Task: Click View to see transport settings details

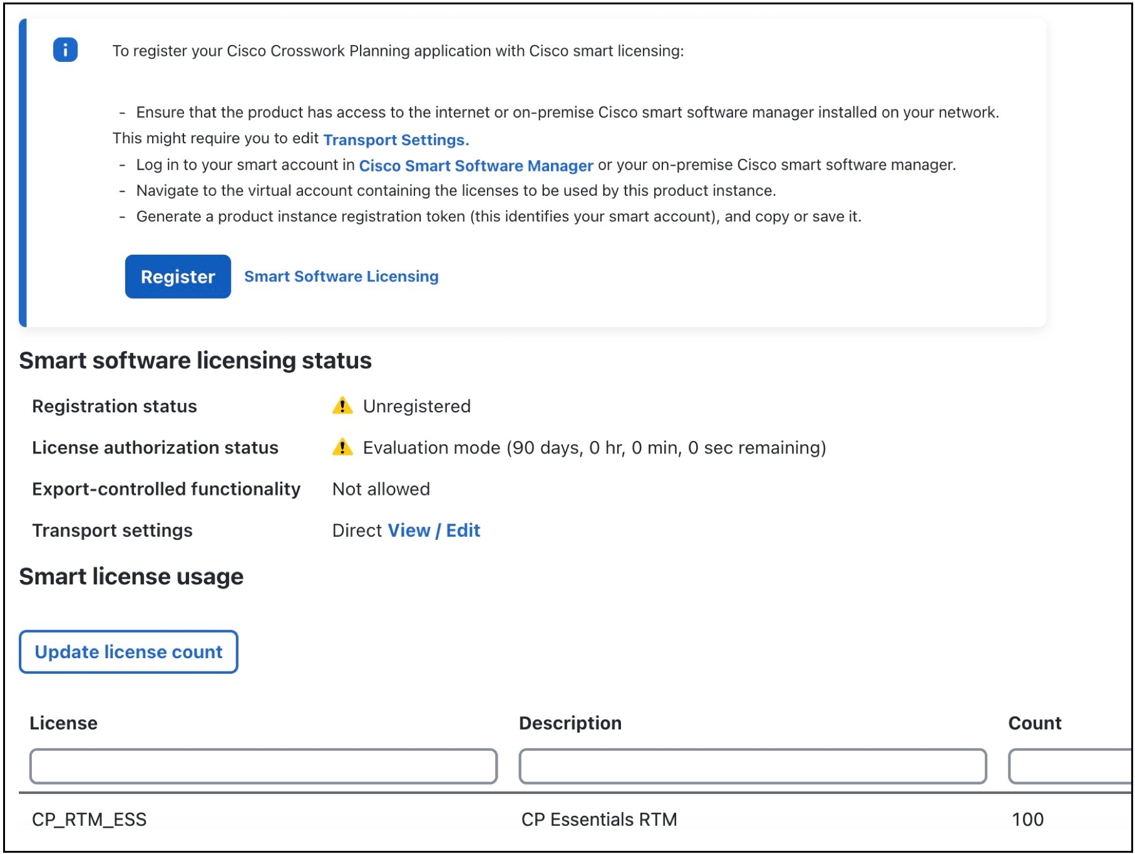Action: coord(408,530)
